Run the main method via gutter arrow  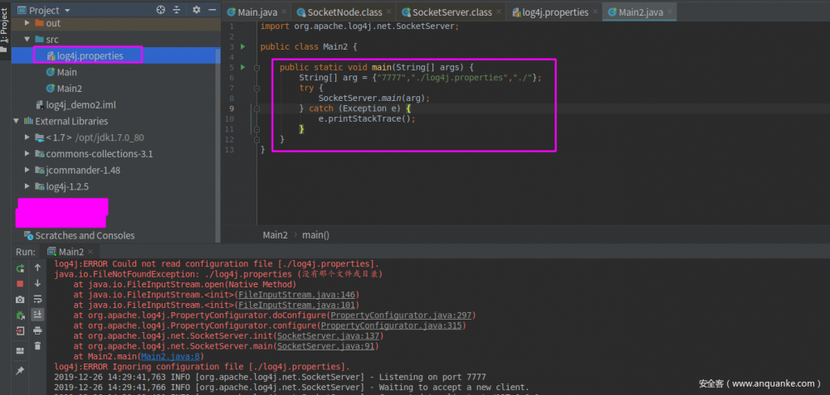point(242,66)
